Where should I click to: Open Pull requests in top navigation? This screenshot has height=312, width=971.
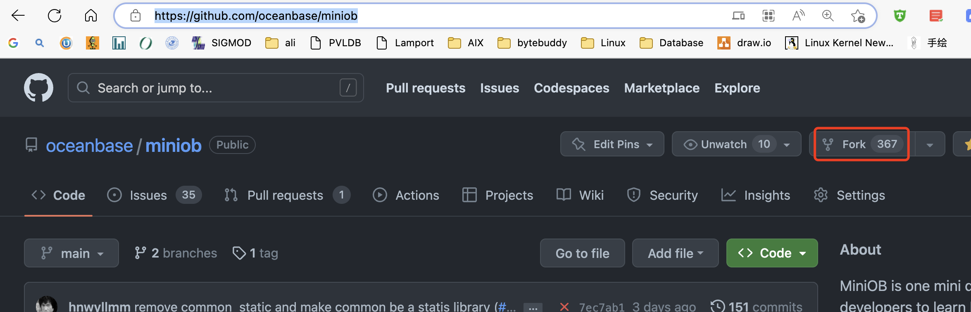[426, 88]
